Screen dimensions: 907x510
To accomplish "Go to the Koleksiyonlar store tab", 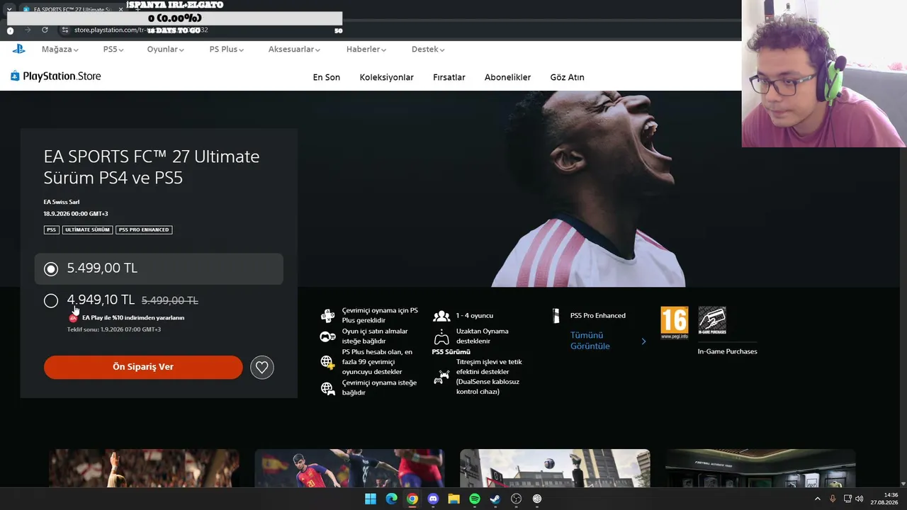I will [387, 77].
